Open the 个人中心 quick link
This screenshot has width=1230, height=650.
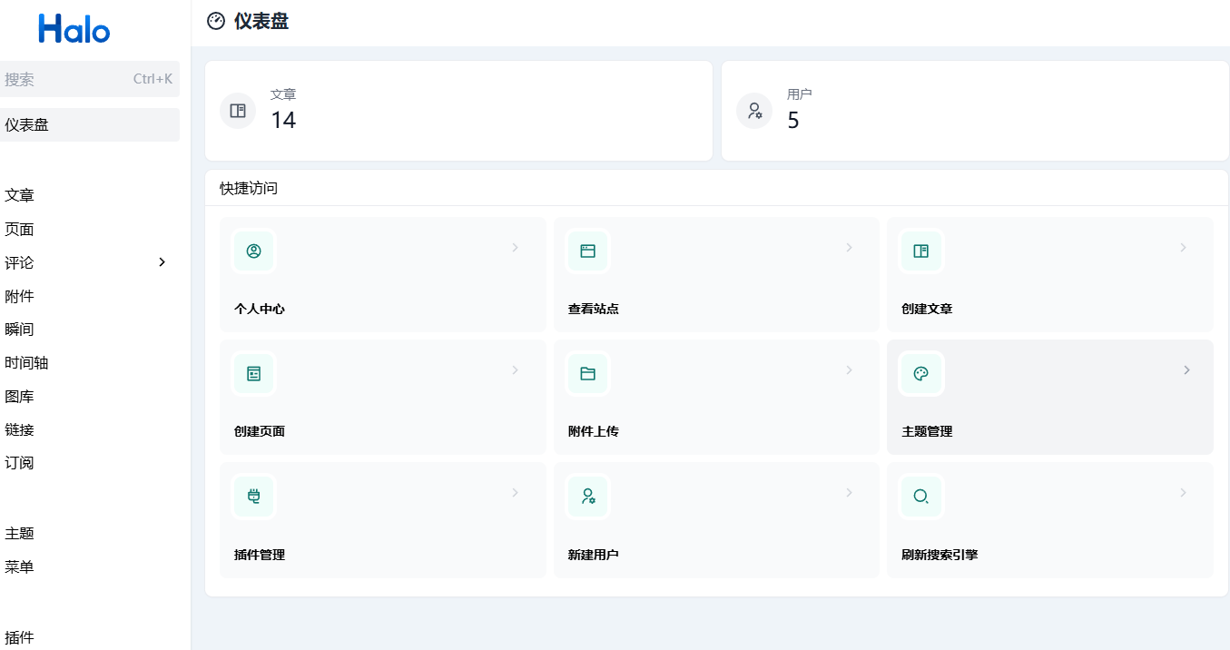pos(383,274)
